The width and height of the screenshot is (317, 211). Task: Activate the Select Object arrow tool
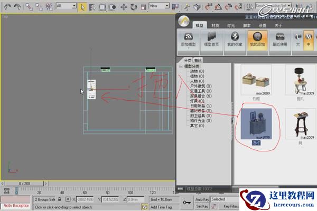pyautogui.click(x=82, y=7)
